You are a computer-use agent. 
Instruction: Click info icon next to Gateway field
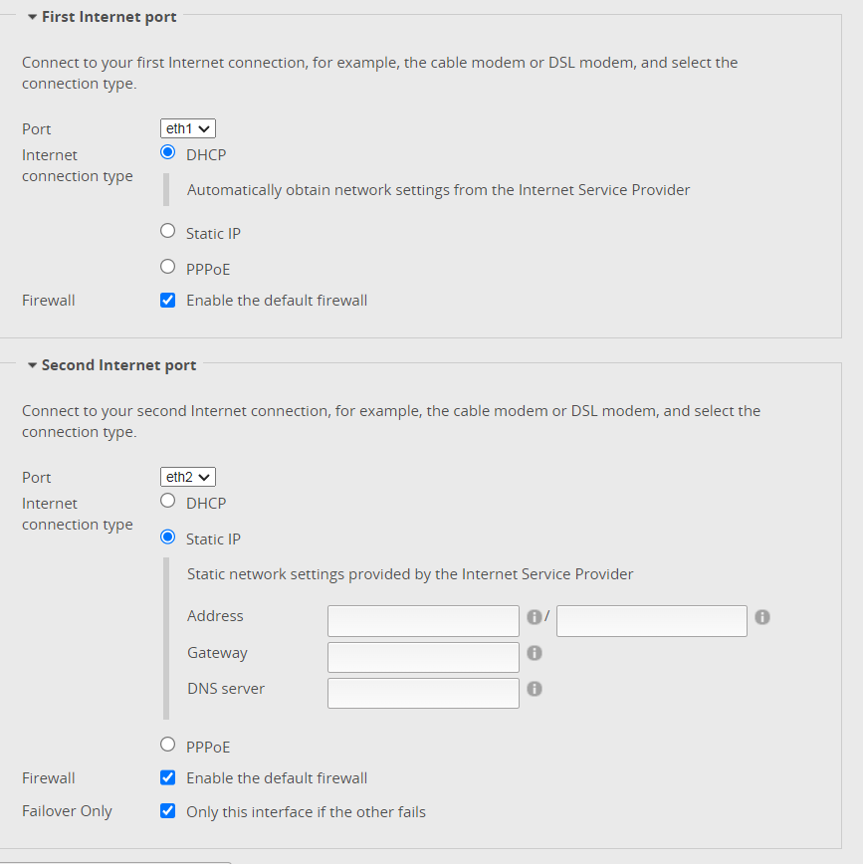tap(534, 653)
